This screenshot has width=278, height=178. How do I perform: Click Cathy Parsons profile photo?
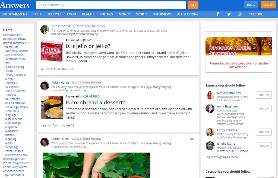point(210,132)
